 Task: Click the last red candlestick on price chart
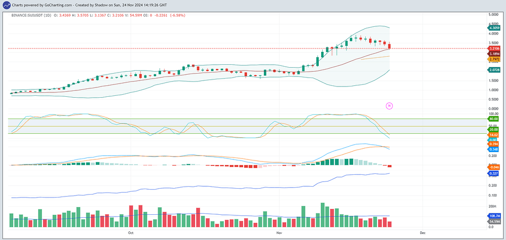point(390,46)
